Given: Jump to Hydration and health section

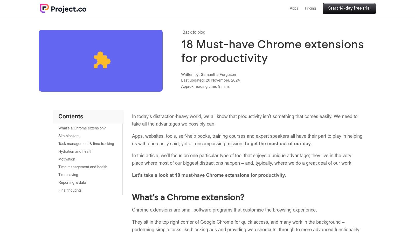Looking at the screenshot, I should point(75,151).
